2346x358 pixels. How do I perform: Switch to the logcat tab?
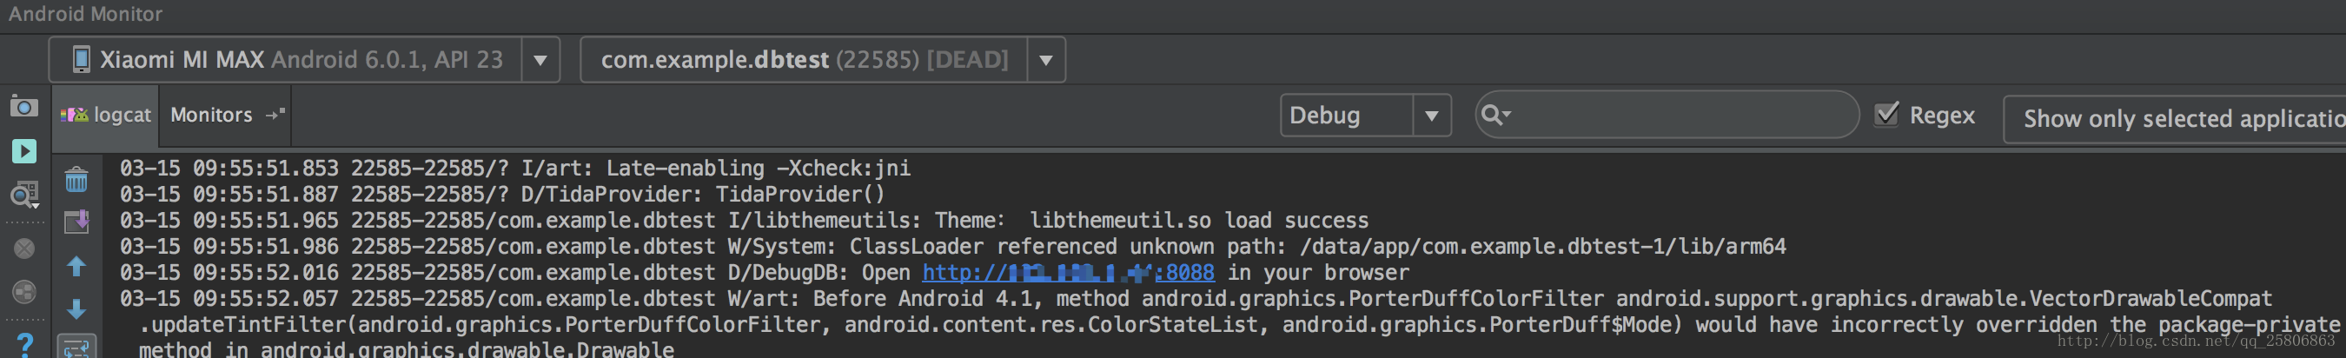tap(106, 115)
